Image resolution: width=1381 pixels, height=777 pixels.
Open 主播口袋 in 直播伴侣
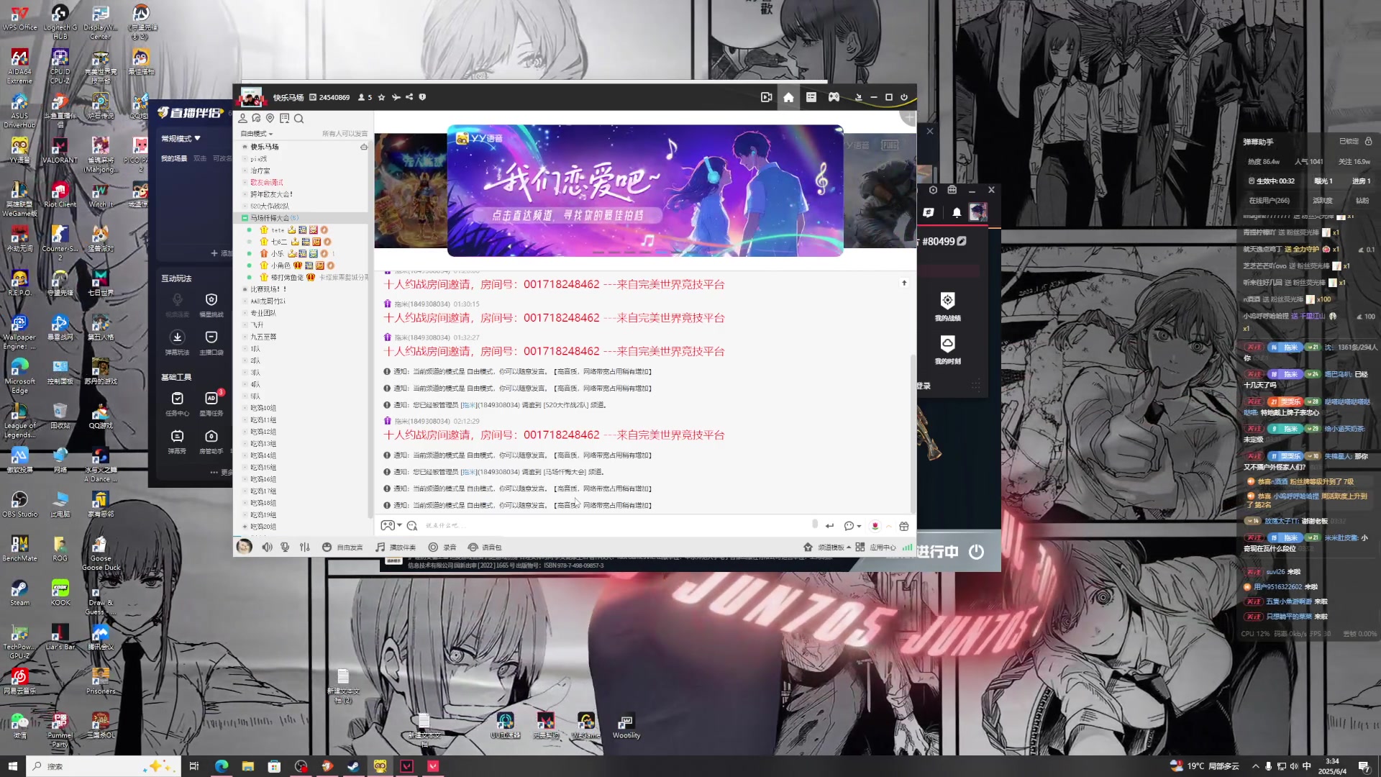tap(211, 342)
